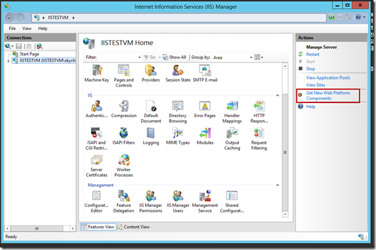376x250 pixels.
Task: Click the Save icon in Connections toolbar
Action: click(x=19, y=46)
